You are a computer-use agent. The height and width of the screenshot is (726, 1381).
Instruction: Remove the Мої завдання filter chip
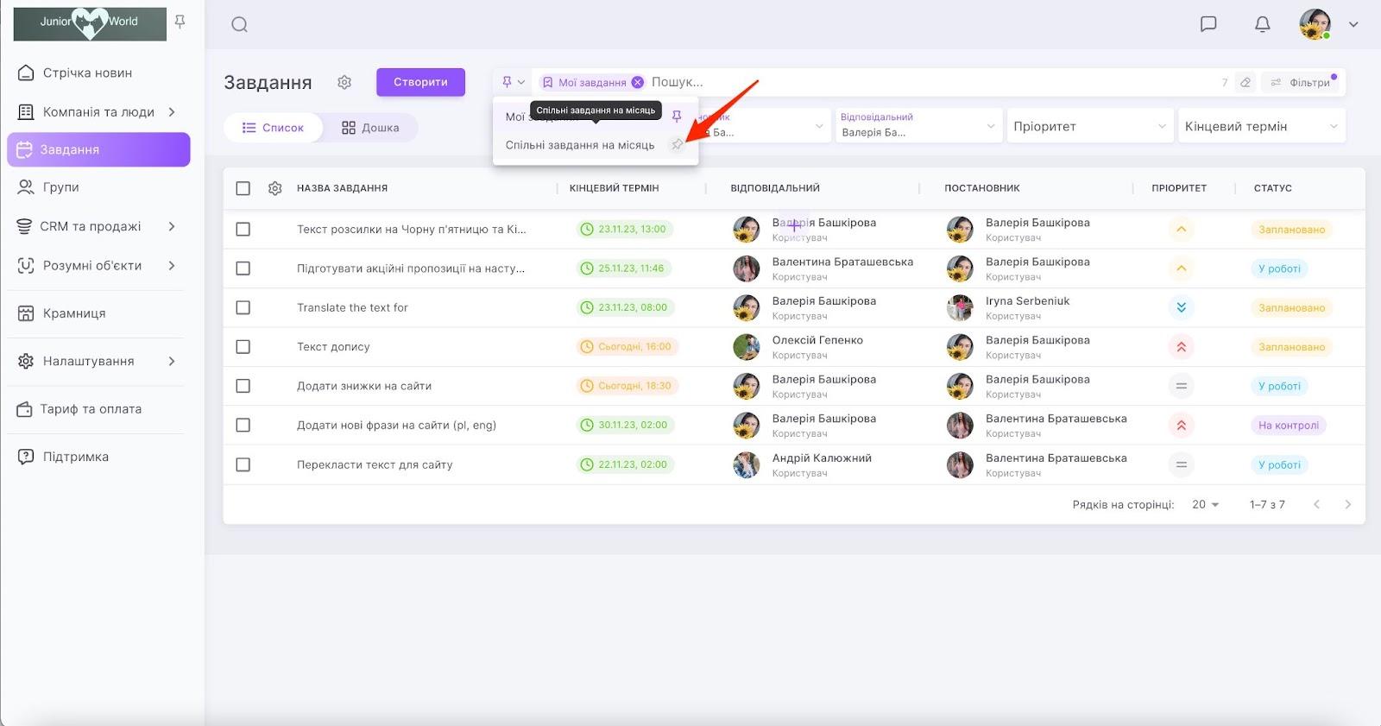[637, 82]
